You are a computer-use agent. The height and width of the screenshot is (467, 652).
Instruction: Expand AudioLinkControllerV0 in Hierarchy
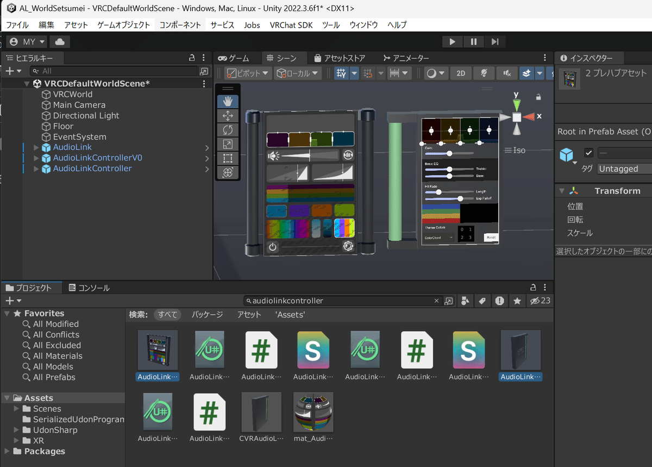click(36, 158)
